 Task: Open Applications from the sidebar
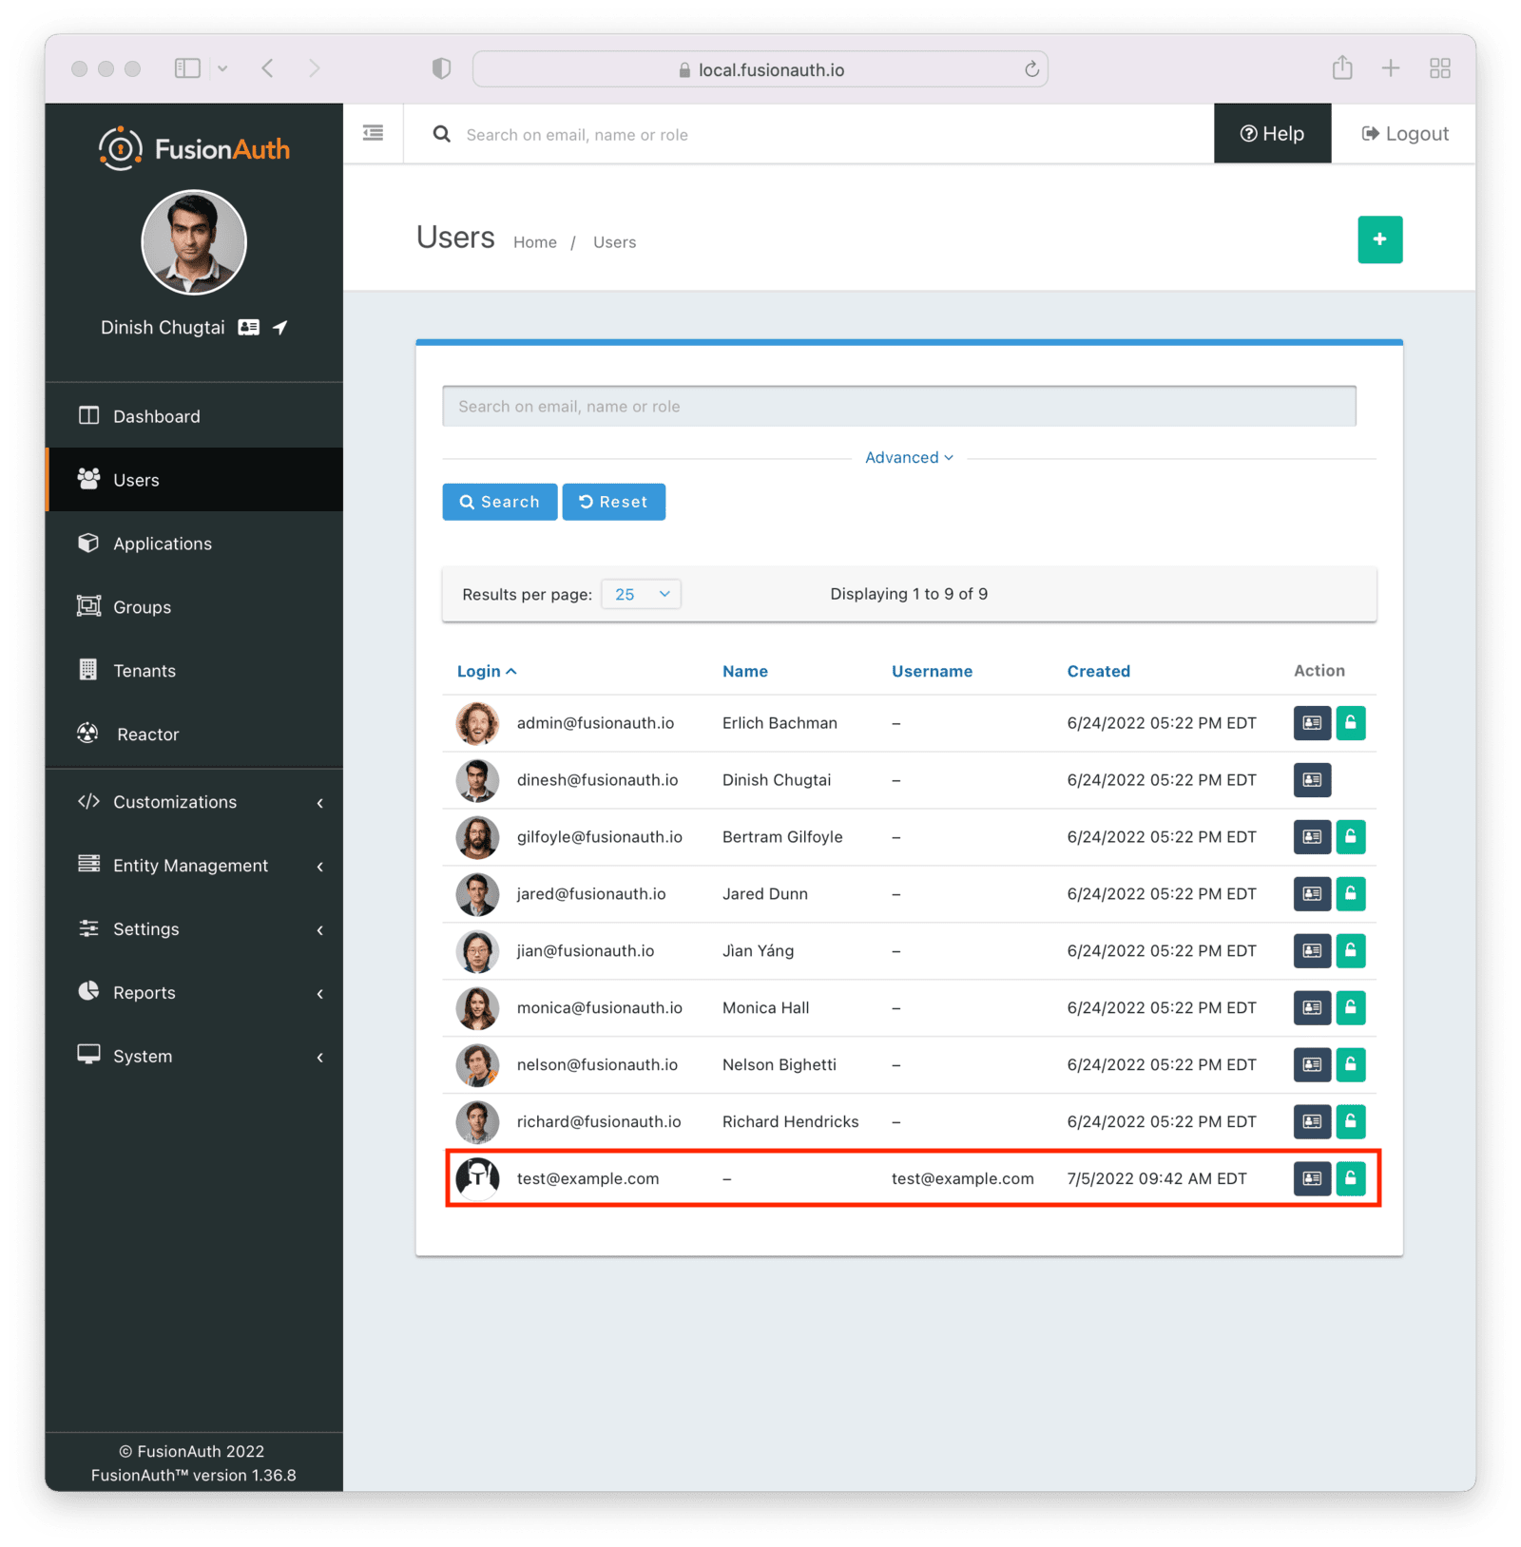click(163, 544)
